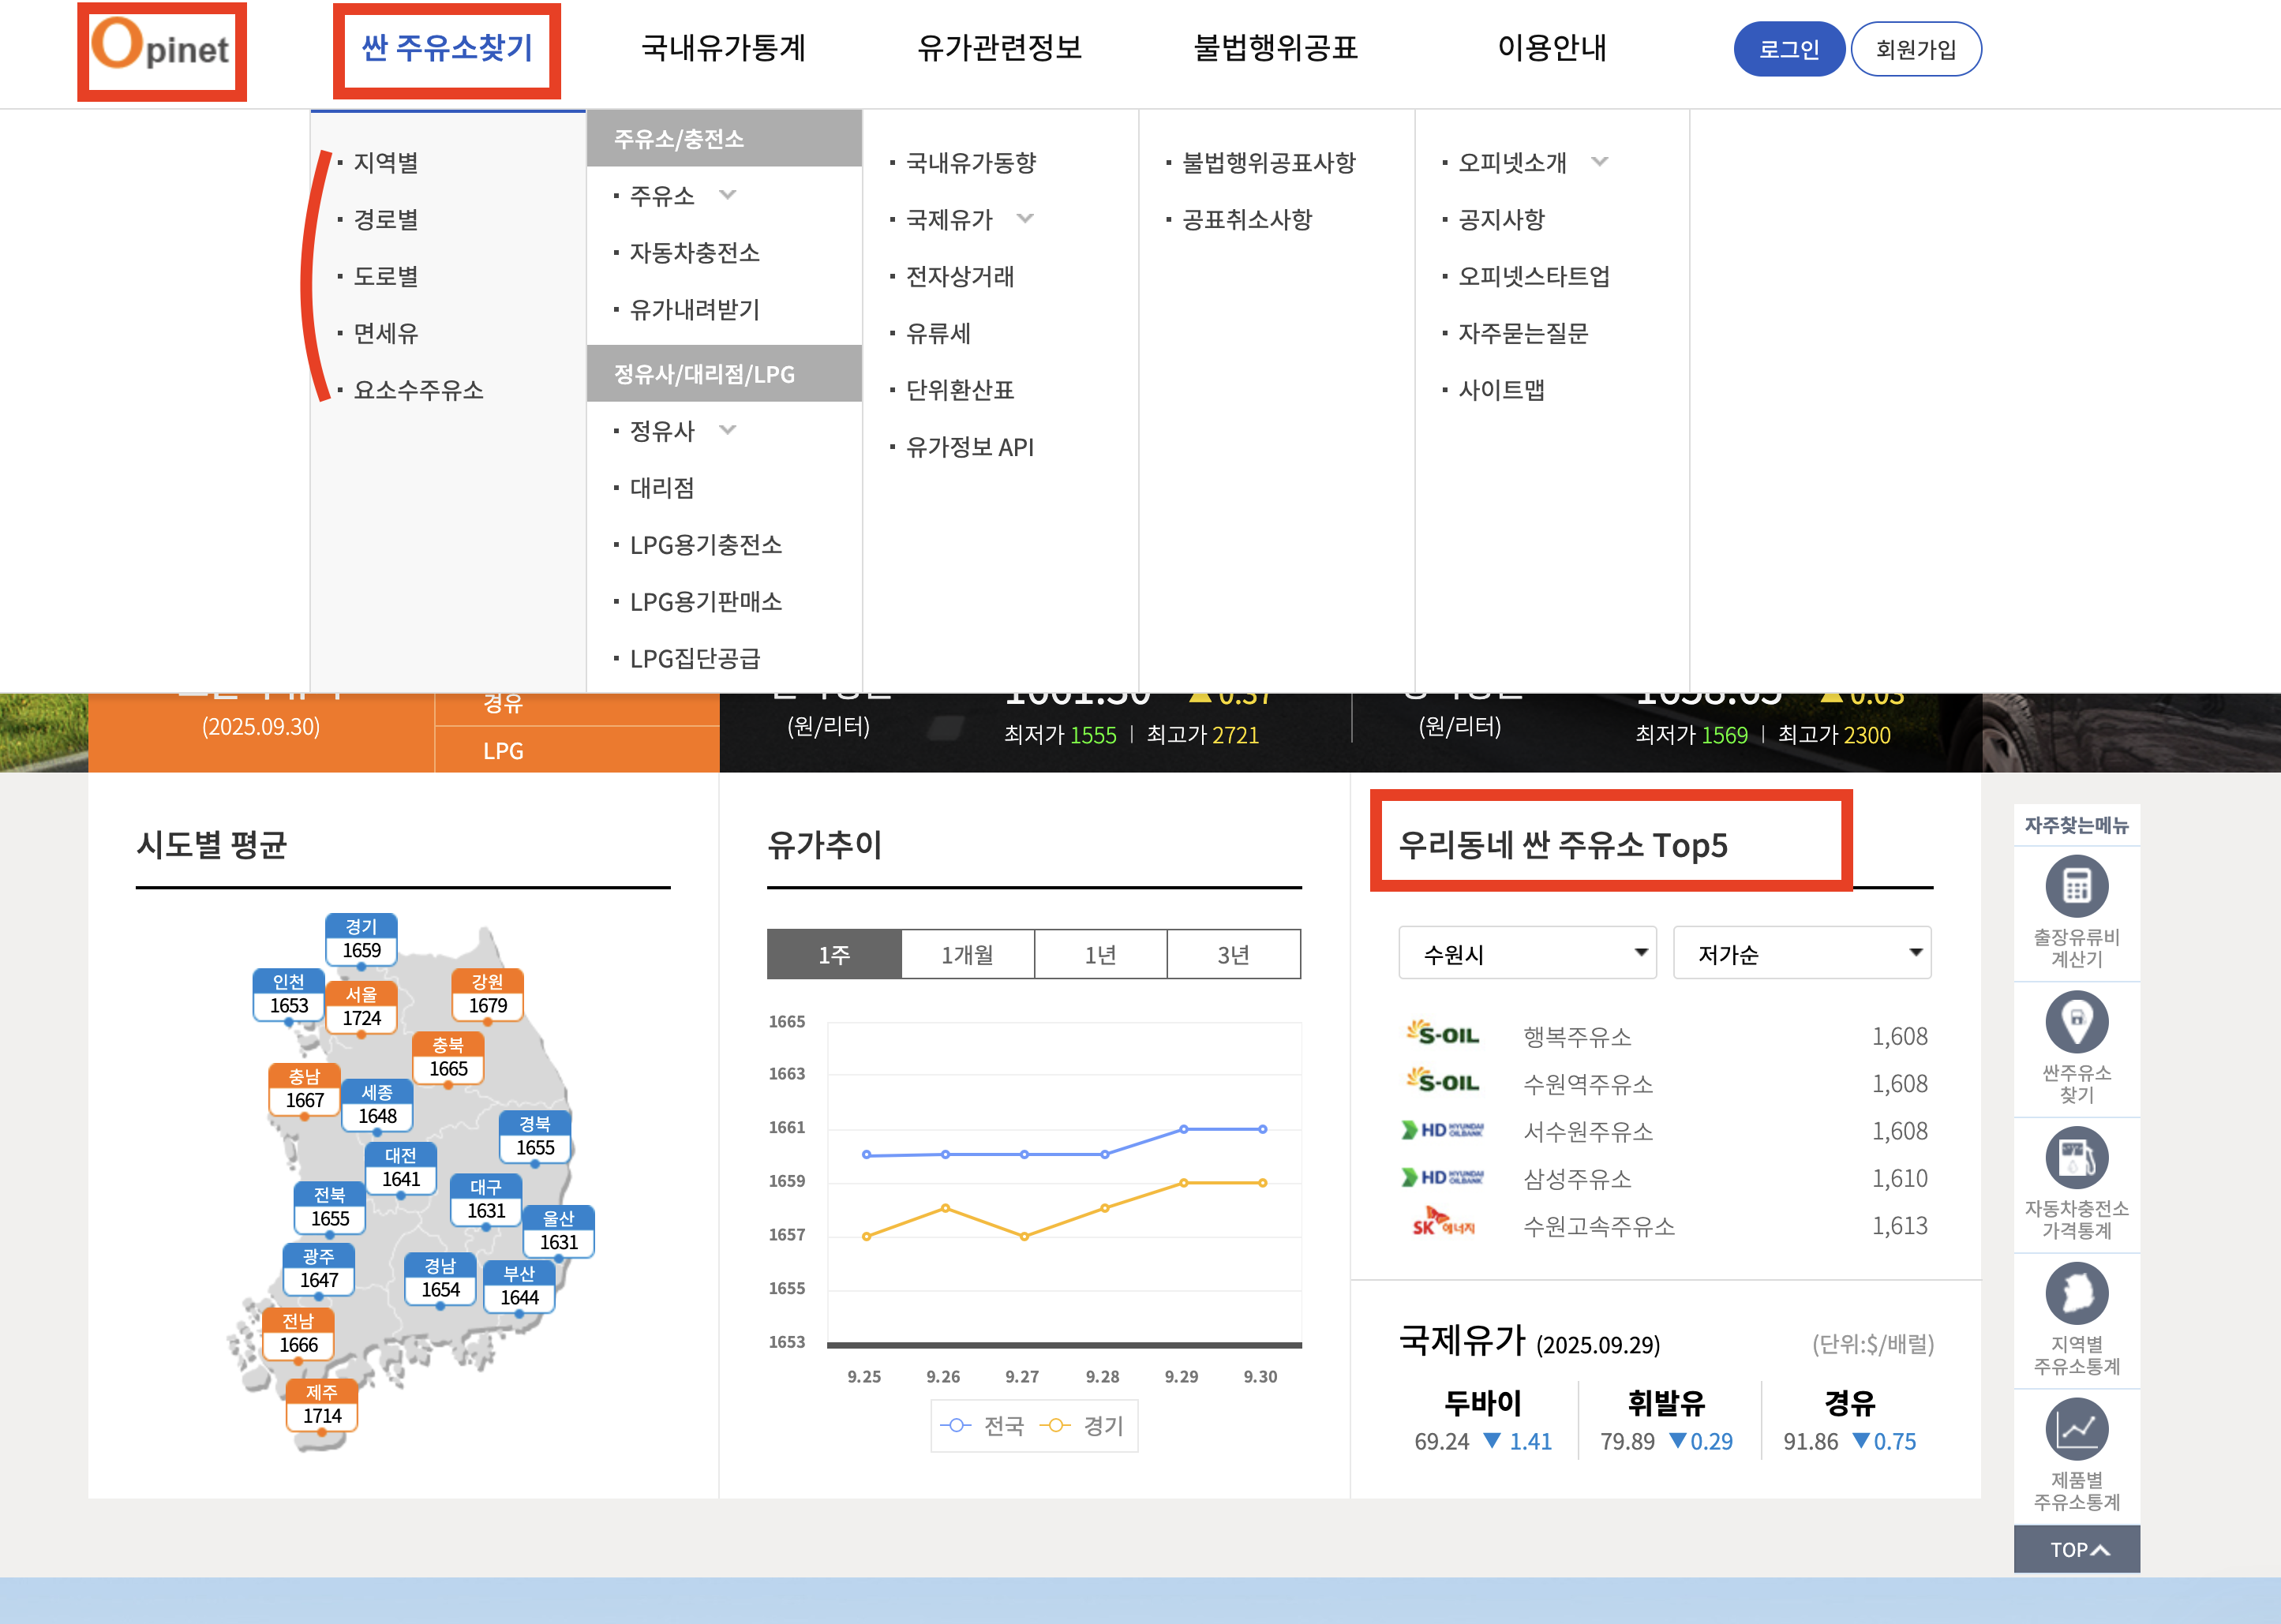Select the 3년 chart period
This screenshot has width=2281, height=1624.
pyautogui.click(x=1233, y=954)
